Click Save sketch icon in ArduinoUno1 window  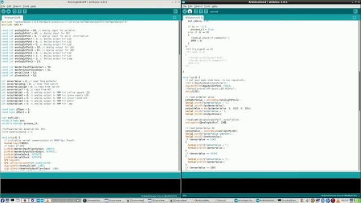pyautogui.click(x=206, y=11)
